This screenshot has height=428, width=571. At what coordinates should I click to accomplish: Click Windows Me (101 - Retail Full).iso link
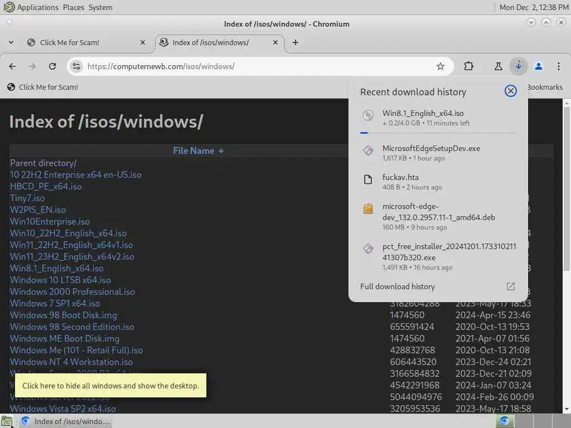point(76,350)
